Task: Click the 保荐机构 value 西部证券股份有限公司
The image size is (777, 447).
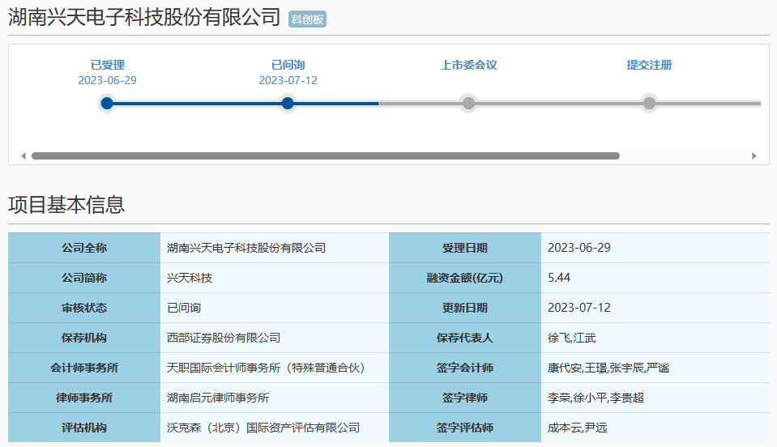Action: pyautogui.click(x=224, y=338)
